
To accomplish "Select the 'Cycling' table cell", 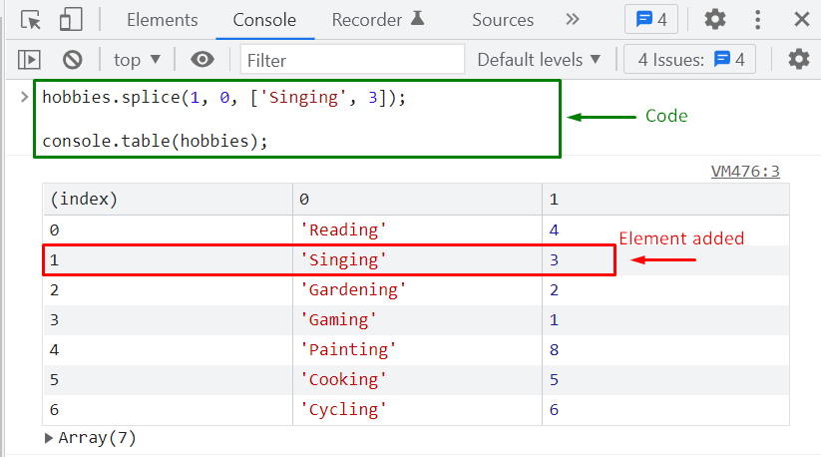I will (x=417, y=409).
